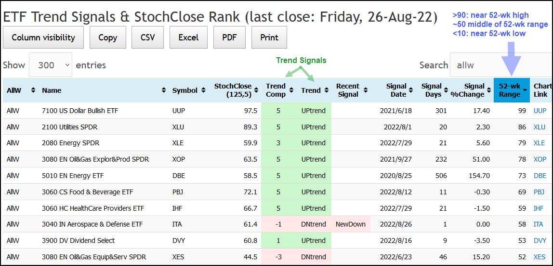Click the Search input field

499,65
